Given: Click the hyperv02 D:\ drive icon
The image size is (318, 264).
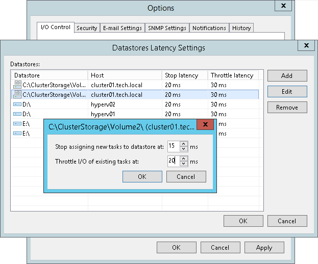Looking at the screenshot, I should [x=17, y=104].
